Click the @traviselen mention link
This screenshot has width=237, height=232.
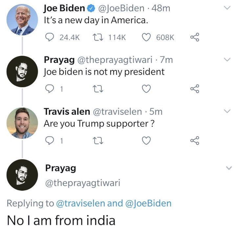coord(81,203)
